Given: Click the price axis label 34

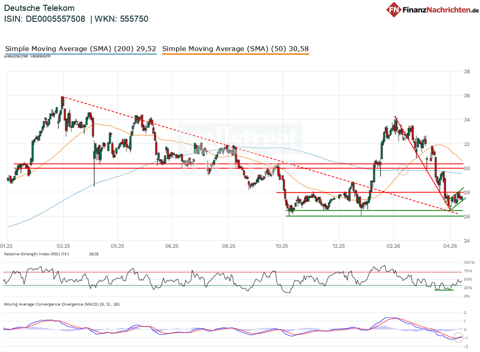Looking at the screenshot, I should pos(467,120).
